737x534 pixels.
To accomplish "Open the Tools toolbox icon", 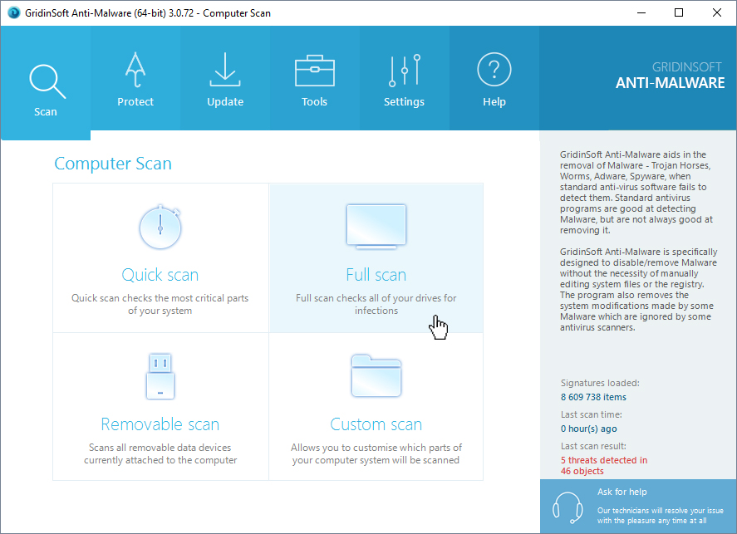I will coord(315,71).
